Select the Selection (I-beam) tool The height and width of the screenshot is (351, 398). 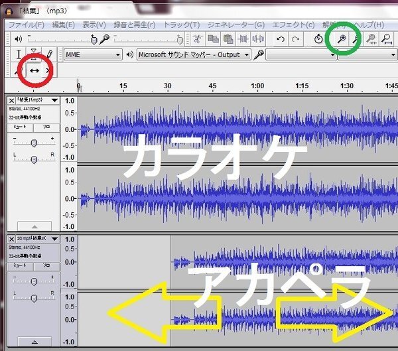19,54
